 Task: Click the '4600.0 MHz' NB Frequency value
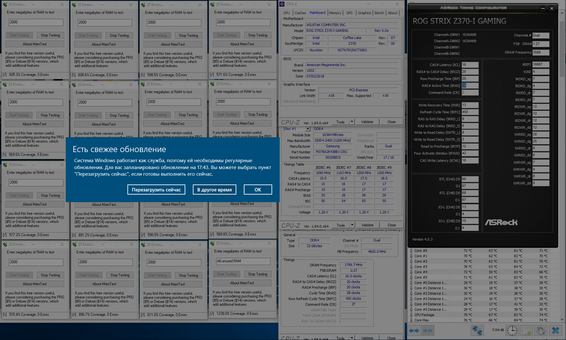click(x=377, y=252)
